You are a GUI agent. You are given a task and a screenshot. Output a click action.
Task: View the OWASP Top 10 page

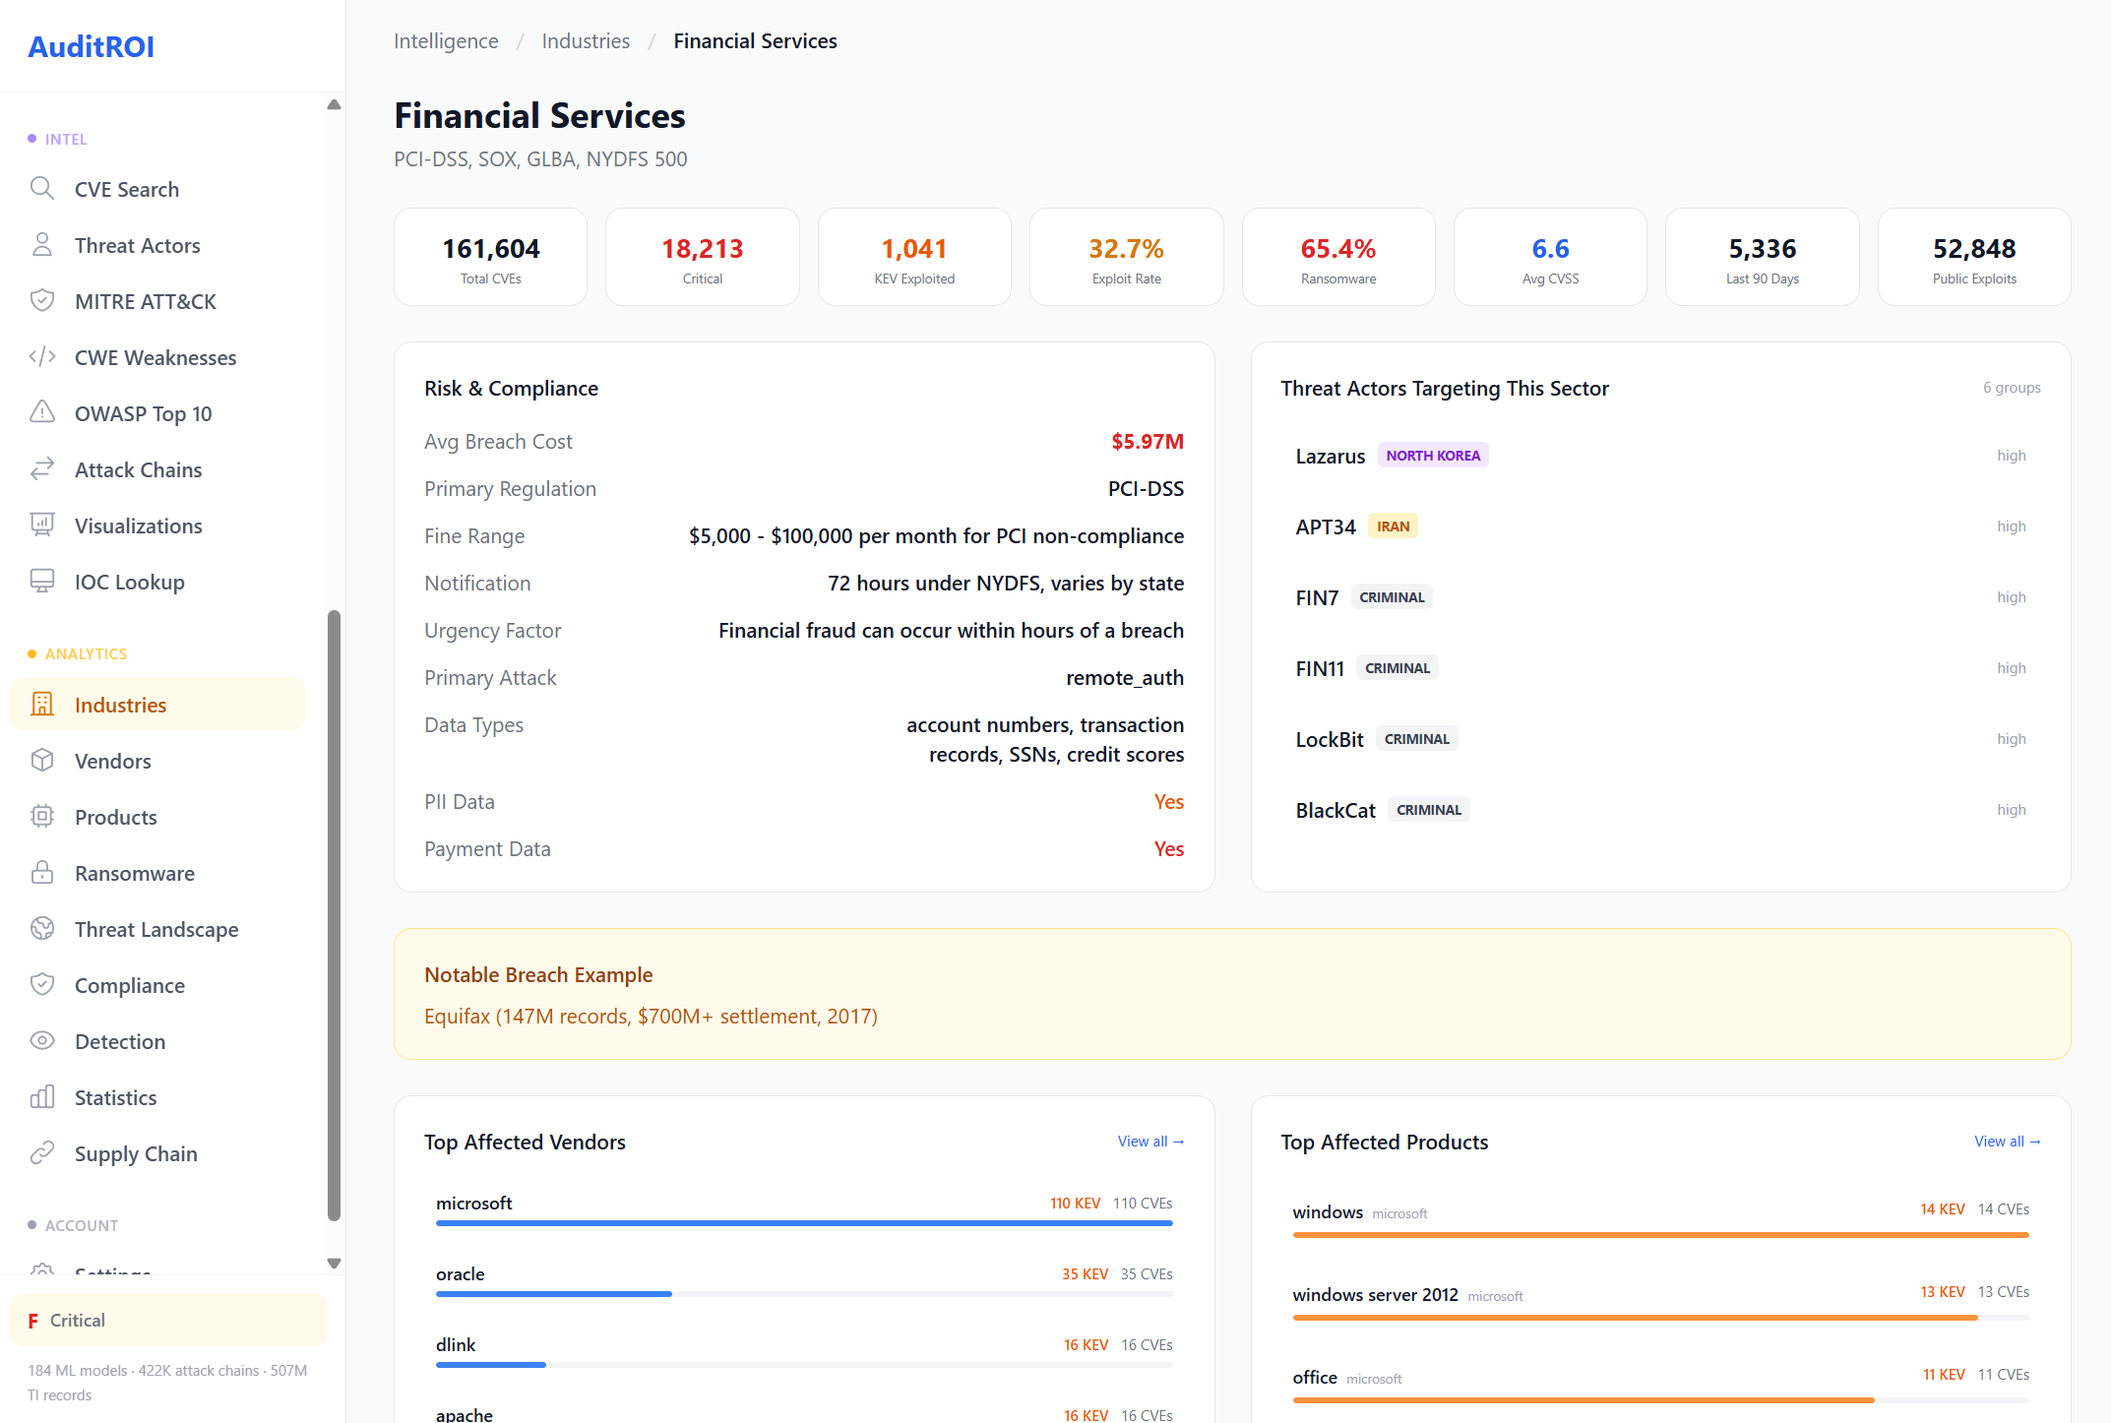point(144,413)
